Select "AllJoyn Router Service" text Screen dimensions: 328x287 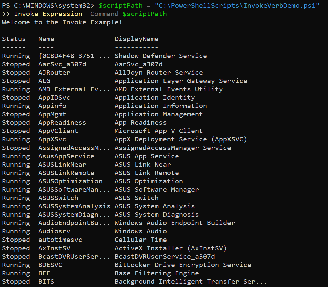(159, 73)
